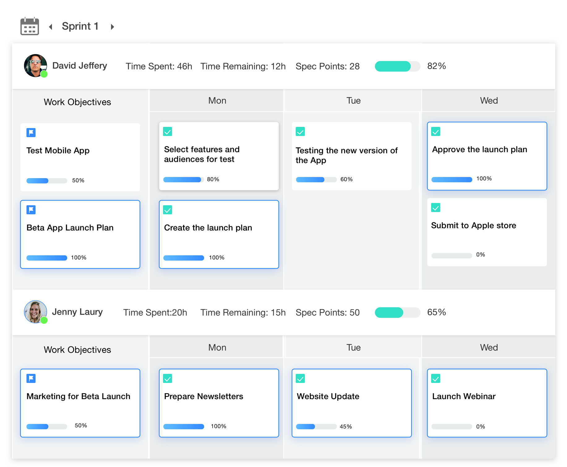The image size is (567, 467).
Task: Click Jenny Laury's green online status dot
Action: click(44, 320)
